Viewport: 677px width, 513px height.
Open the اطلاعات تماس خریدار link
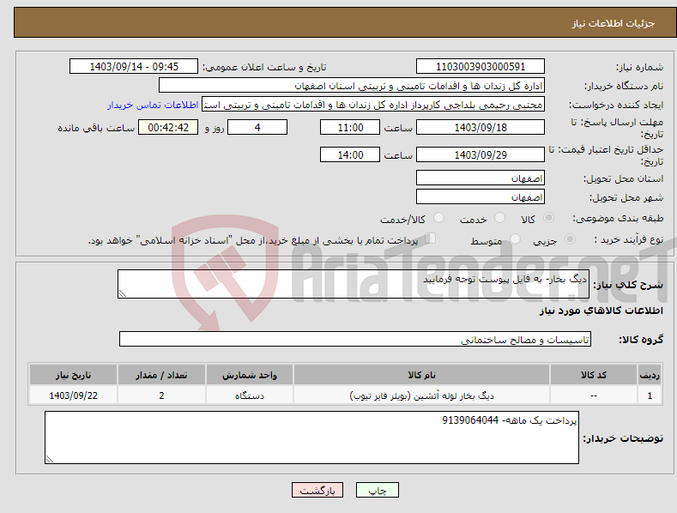coord(153,105)
